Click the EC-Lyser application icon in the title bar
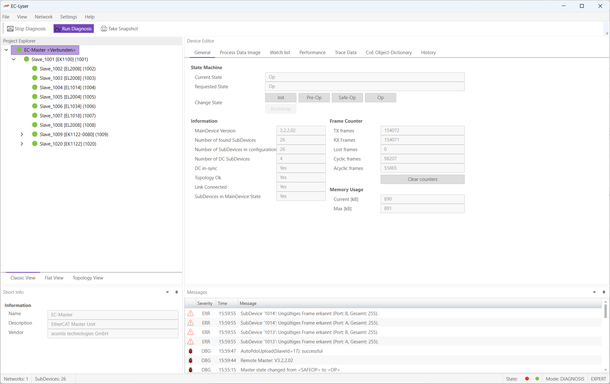Screen dimensions: 610x384 [x=7, y=6]
